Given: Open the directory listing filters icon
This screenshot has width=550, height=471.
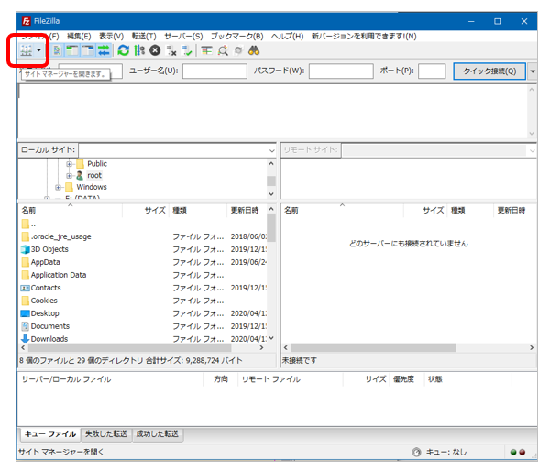Looking at the screenshot, I should click(x=206, y=50).
